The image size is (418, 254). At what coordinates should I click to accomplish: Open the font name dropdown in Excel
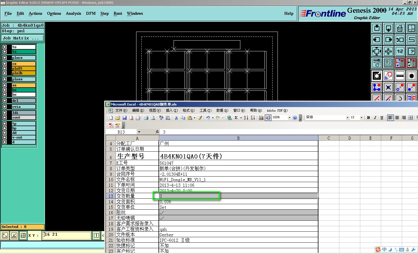coord(347,117)
